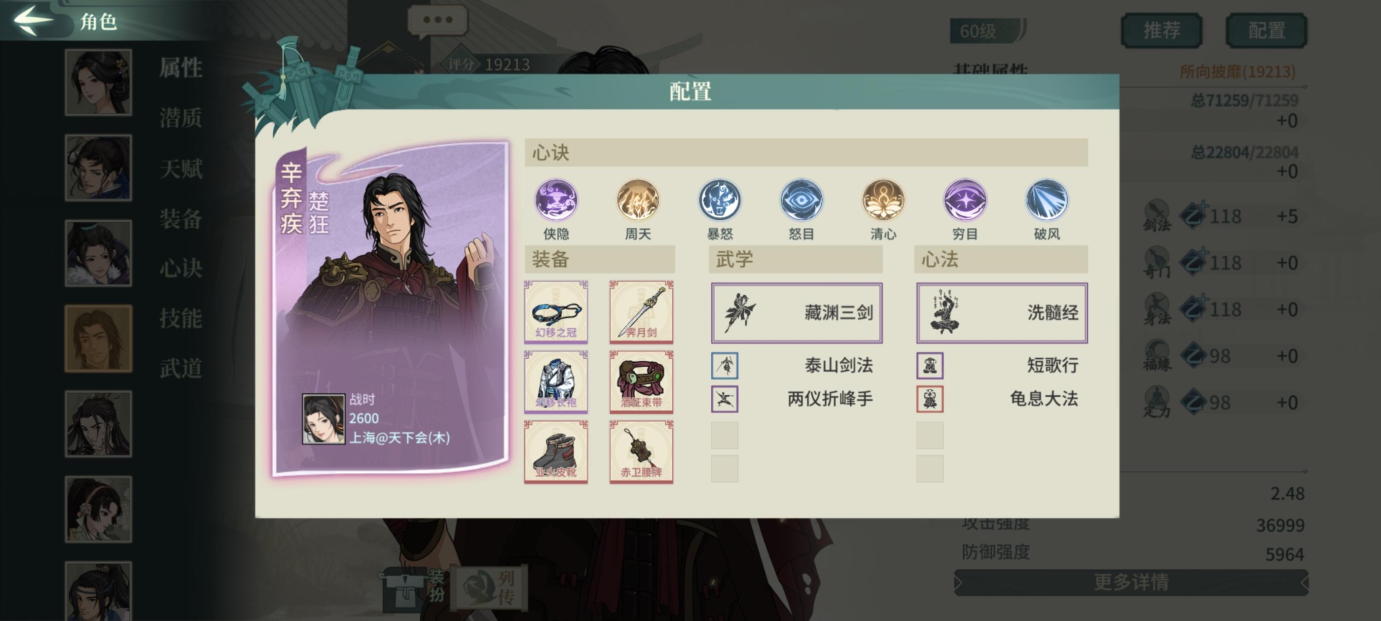Select the 酒狂束带 belt slot
This screenshot has width=1381, height=621.
641,381
